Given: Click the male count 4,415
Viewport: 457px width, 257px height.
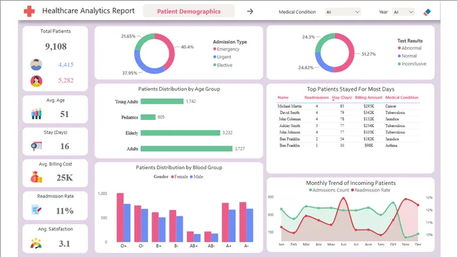Looking at the screenshot, I should click(66, 65).
